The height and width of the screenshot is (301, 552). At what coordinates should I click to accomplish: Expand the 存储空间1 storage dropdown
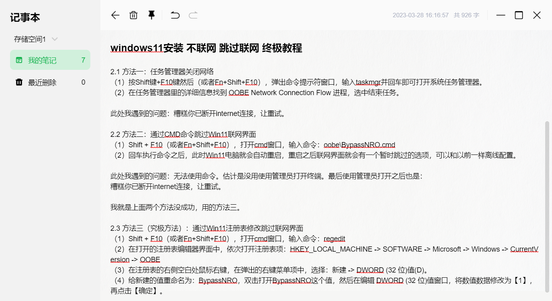point(55,39)
